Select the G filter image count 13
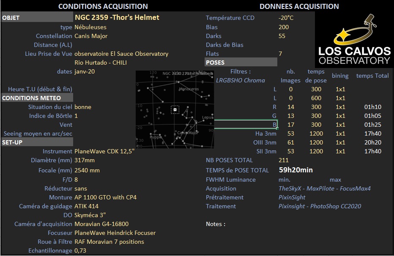 [291, 116]
